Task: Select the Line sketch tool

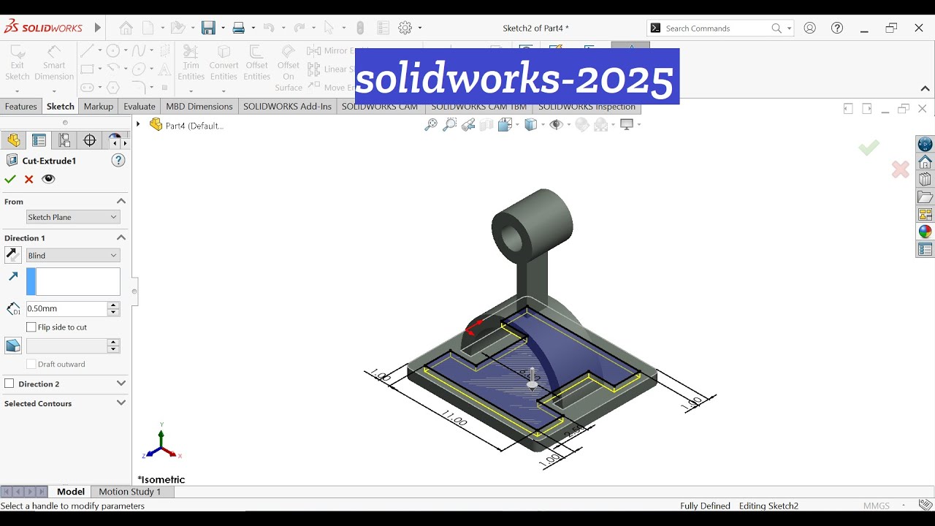Action: coord(87,50)
